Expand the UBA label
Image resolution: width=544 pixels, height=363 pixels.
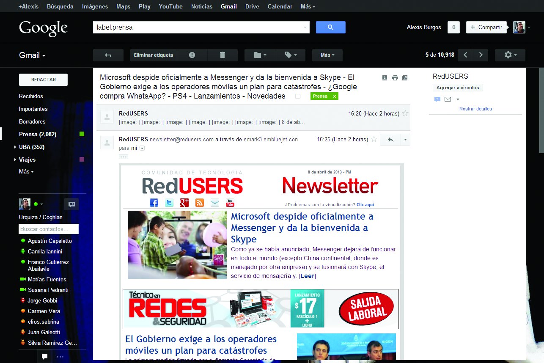pyautogui.click(x=15, y=147)
